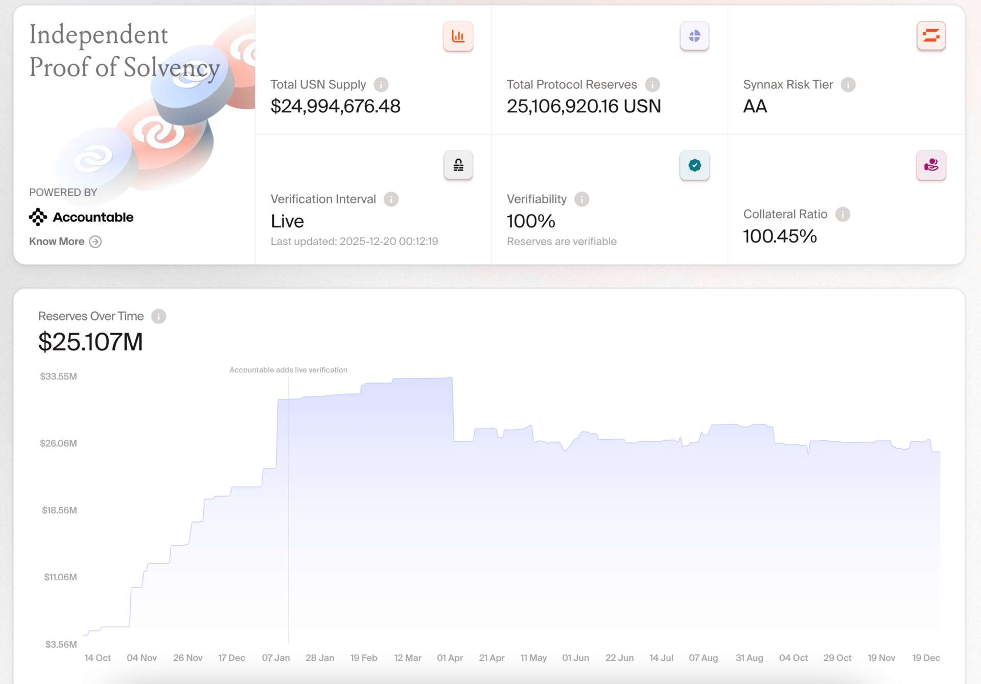Click the lock verification interval icon
Image resolution: width=981 pixels, height=684 pixels.
pyautogui.click(x=458, y=165)
